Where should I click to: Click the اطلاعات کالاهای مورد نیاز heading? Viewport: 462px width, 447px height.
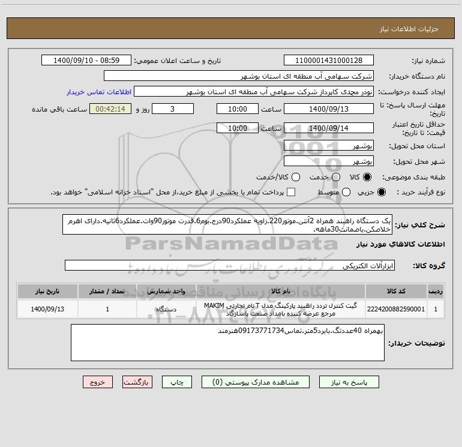(401, 244)
